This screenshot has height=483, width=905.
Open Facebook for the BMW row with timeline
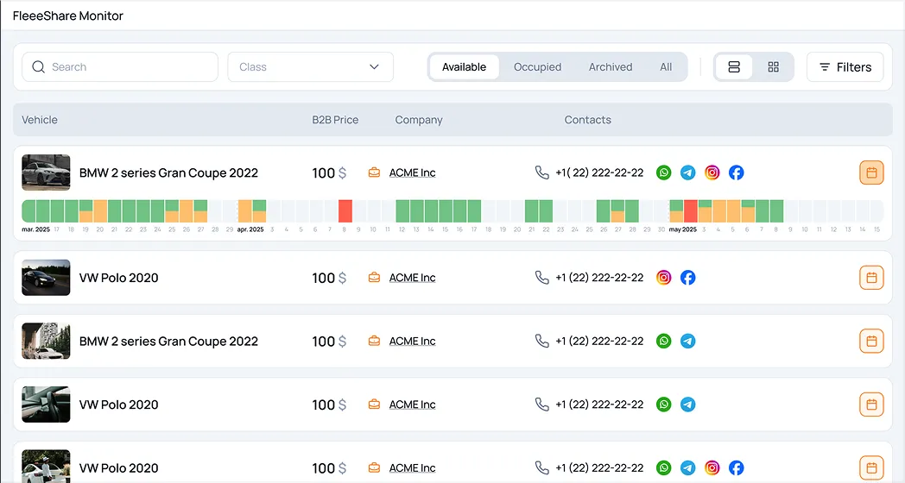click(736, 172)
